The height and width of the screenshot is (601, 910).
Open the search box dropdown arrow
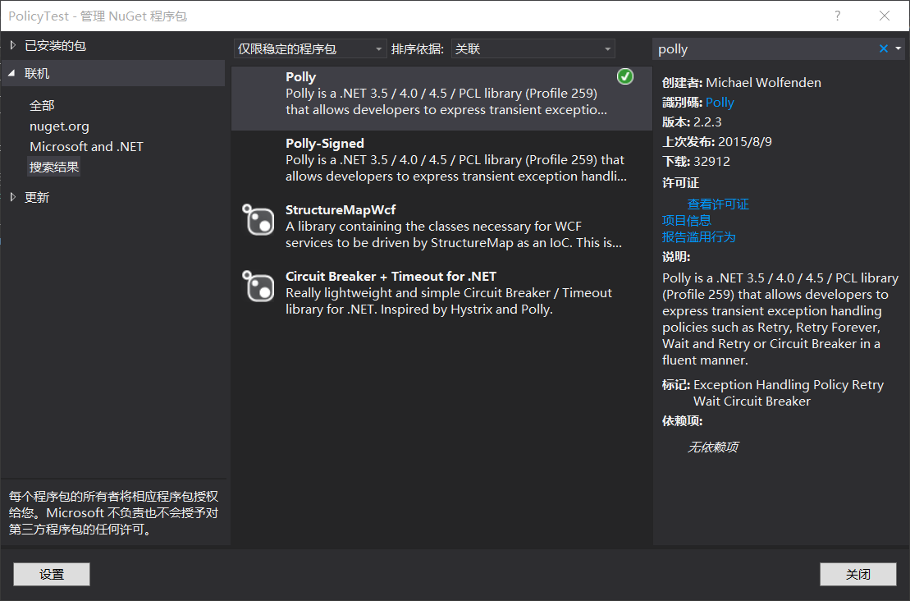pyautogui.click(x=899, y=48)
